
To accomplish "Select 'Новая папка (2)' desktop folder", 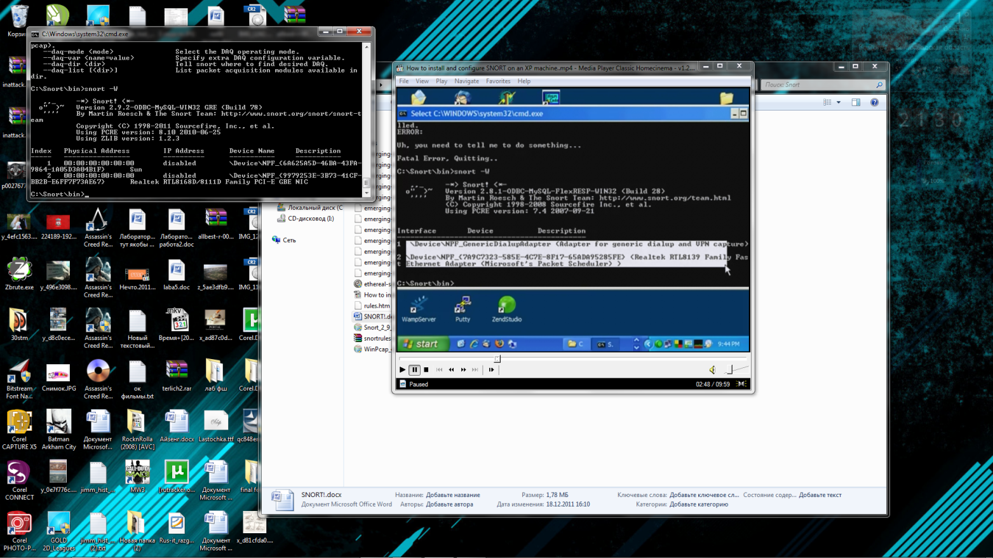I will tap(137, 531).
